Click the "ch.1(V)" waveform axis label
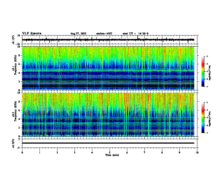This screenshot has width=222, height=171. point(13,40)
